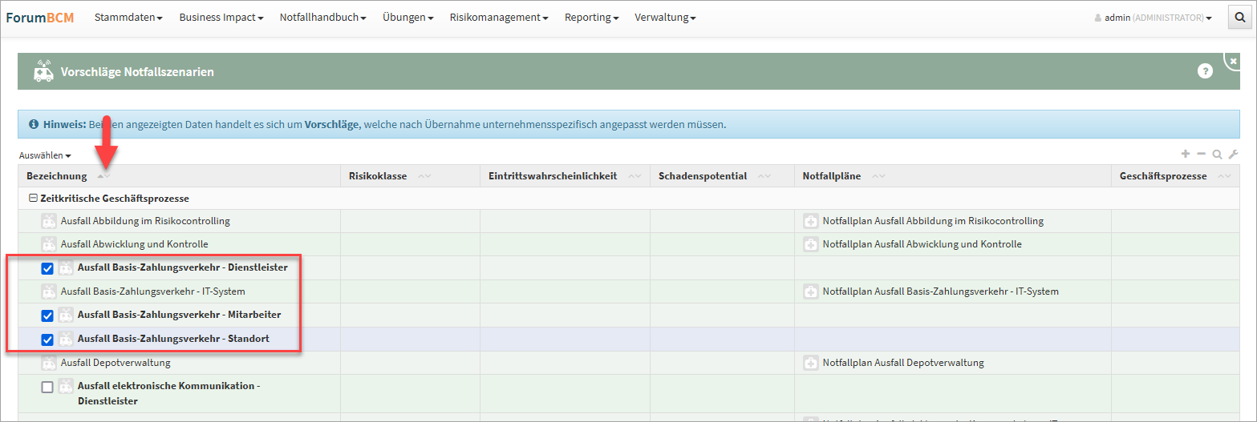Close the Vorschläge Notfallszenarien panel
The height and width of the screenshot is (422, 1257).
(x=1233, y=61)
